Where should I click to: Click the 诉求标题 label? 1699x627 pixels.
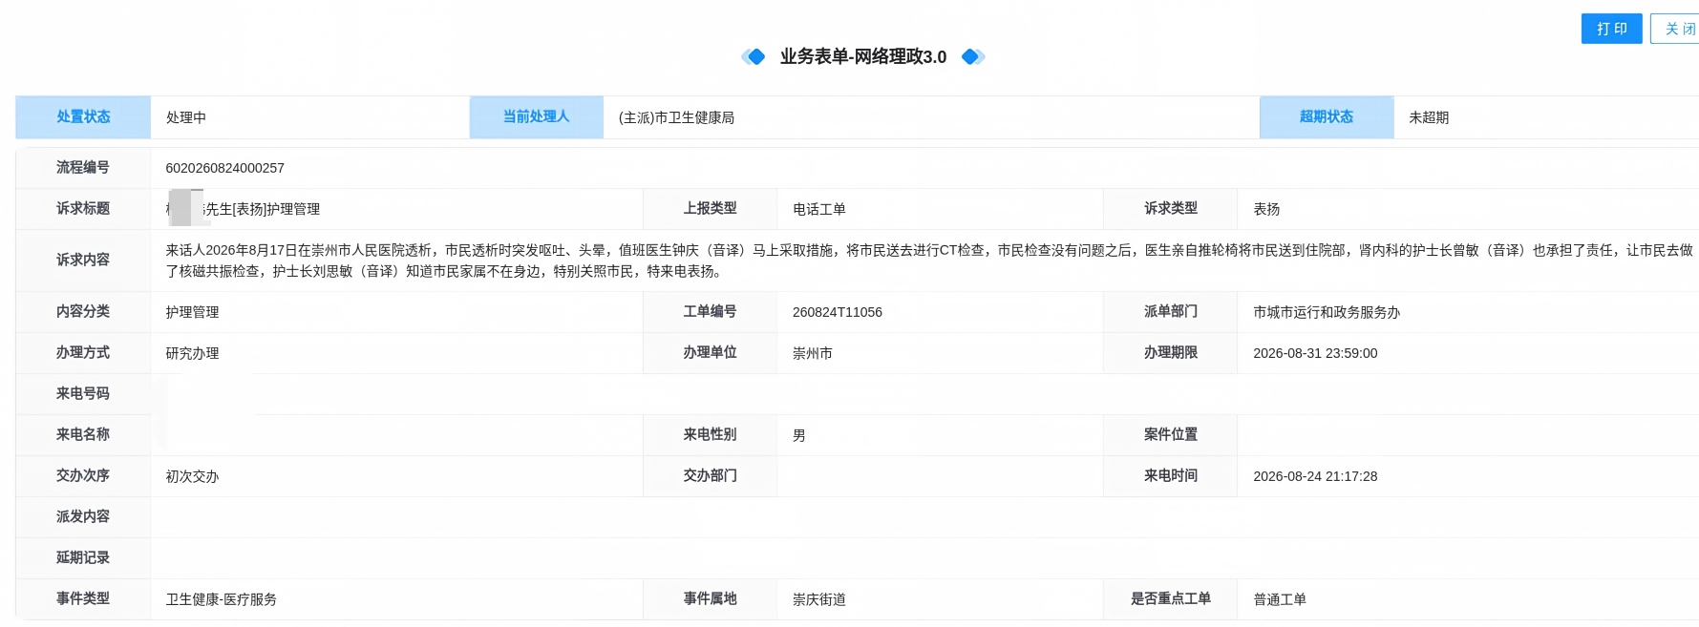(83, 208)
